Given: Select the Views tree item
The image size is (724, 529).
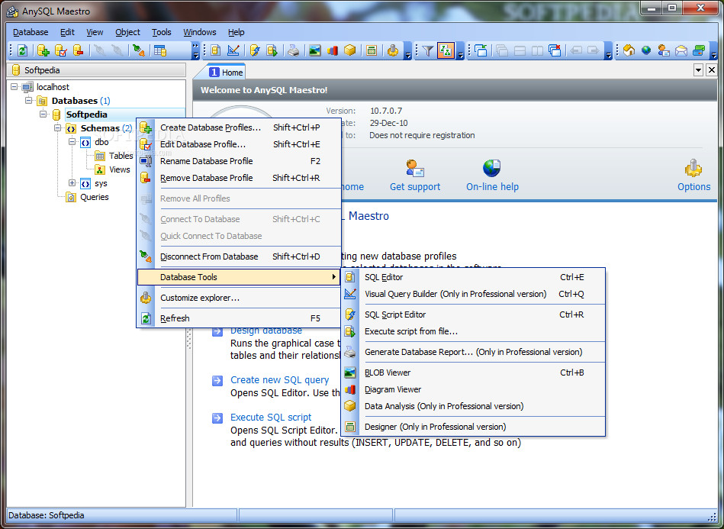Looking at the screenshot, I should point(120,169).
